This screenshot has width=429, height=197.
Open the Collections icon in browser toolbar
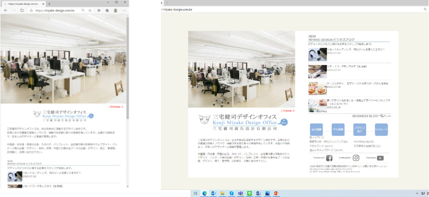[106, 10]
